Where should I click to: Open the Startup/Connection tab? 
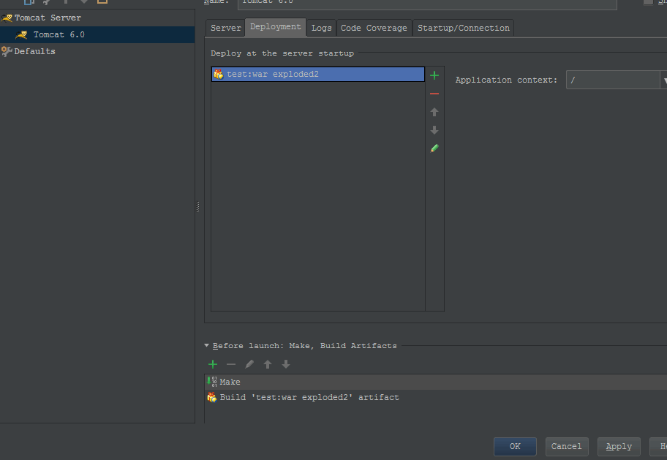coord(463,28)
